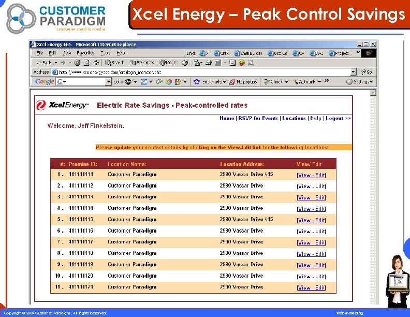Click the Logout >> link
410x317 pixels.
point(338,118)
